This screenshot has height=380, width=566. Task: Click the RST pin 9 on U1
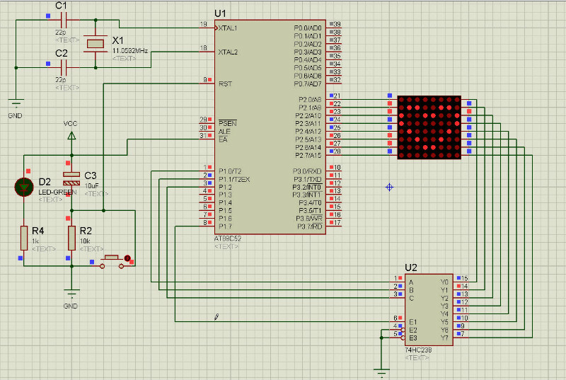(209, 84)
